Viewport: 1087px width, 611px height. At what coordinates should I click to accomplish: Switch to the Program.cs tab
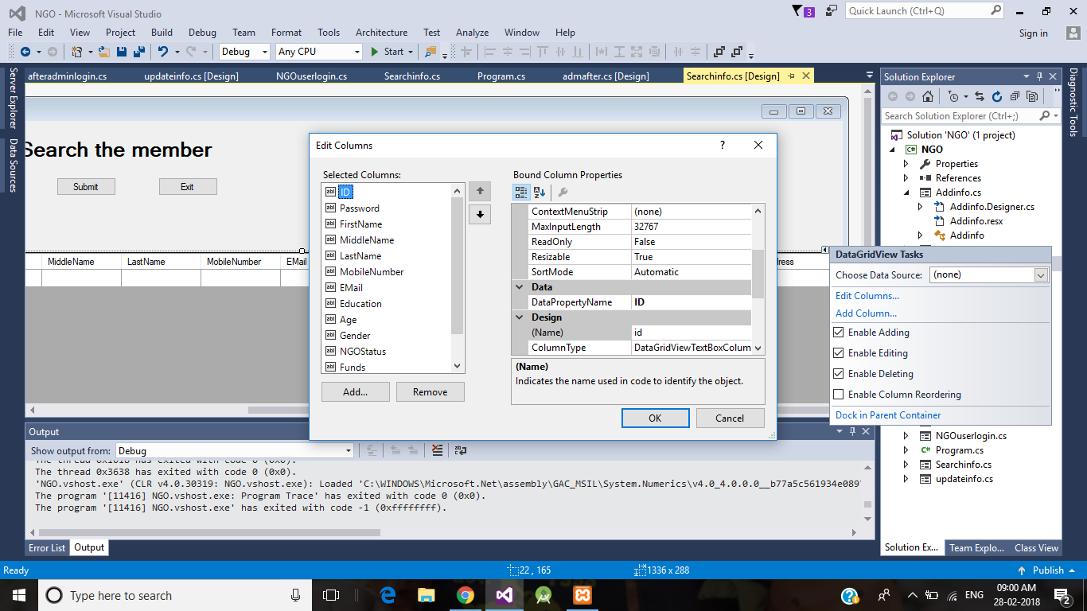point(501,76)
